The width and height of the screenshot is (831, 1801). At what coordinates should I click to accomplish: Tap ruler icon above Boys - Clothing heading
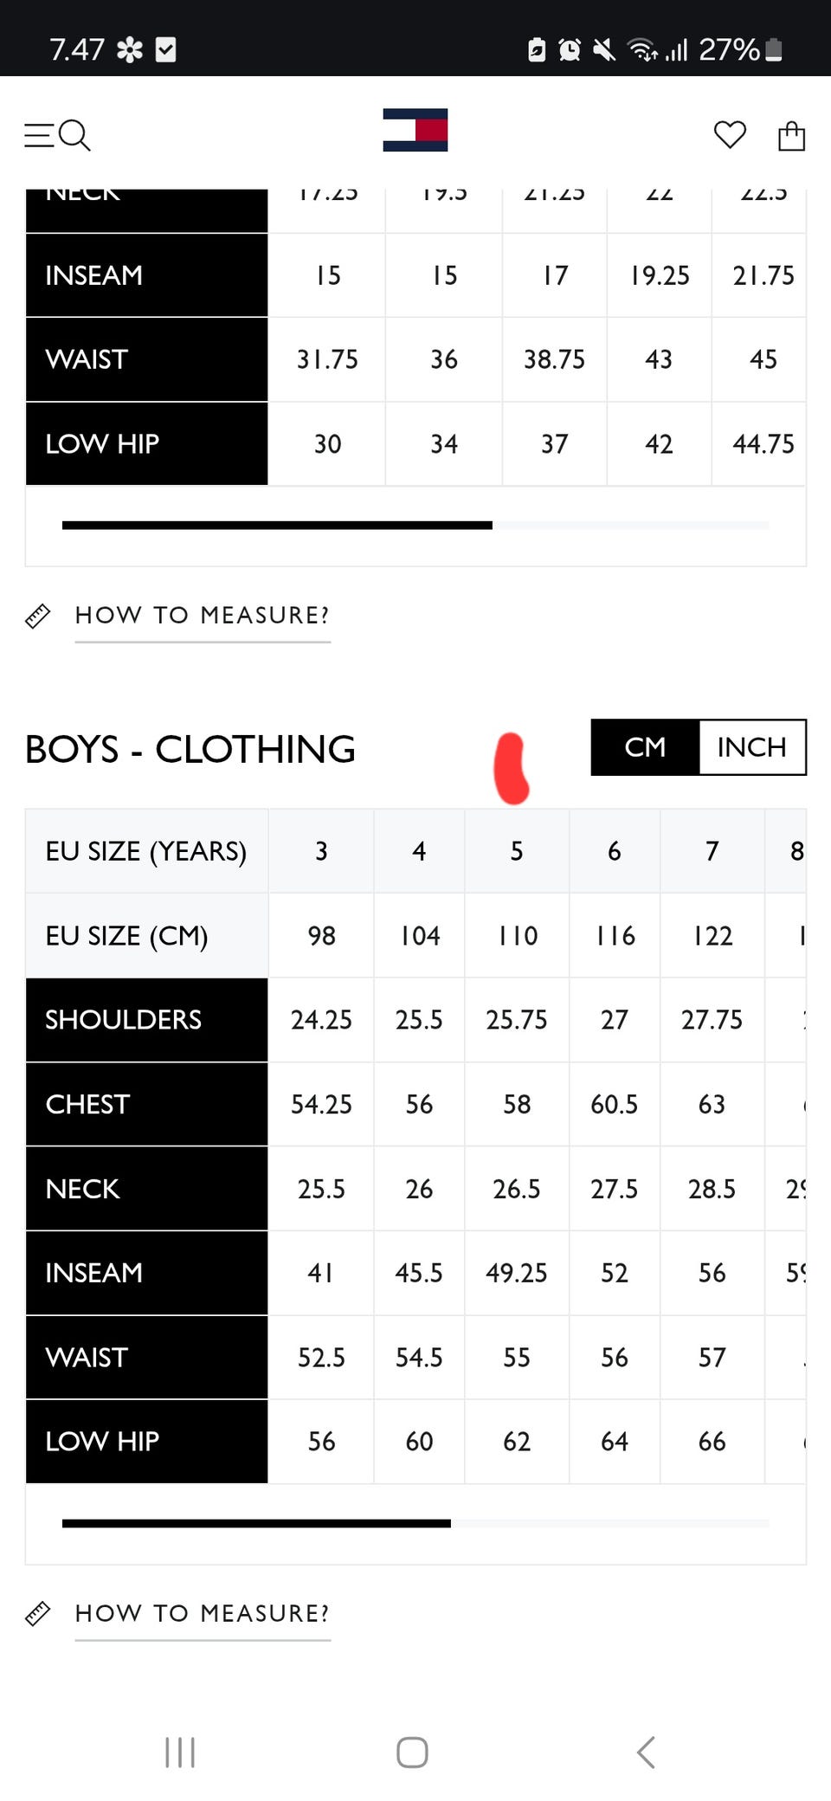coord(38,616)
